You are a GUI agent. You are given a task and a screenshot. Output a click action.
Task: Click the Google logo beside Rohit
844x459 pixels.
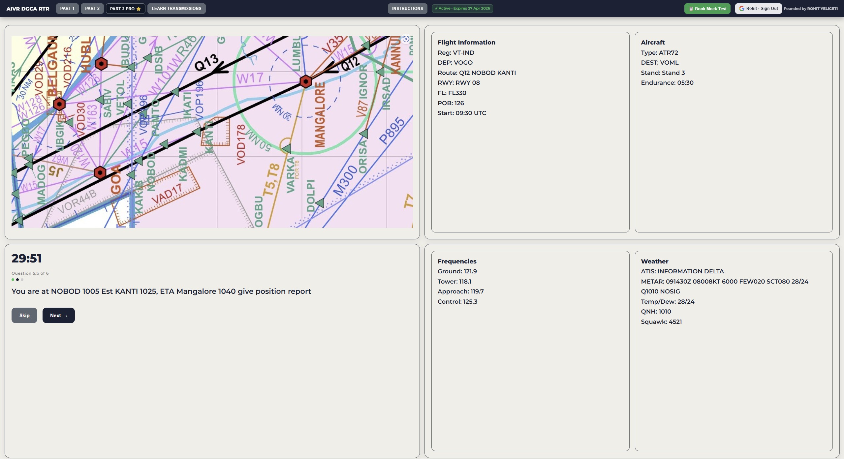742,8
